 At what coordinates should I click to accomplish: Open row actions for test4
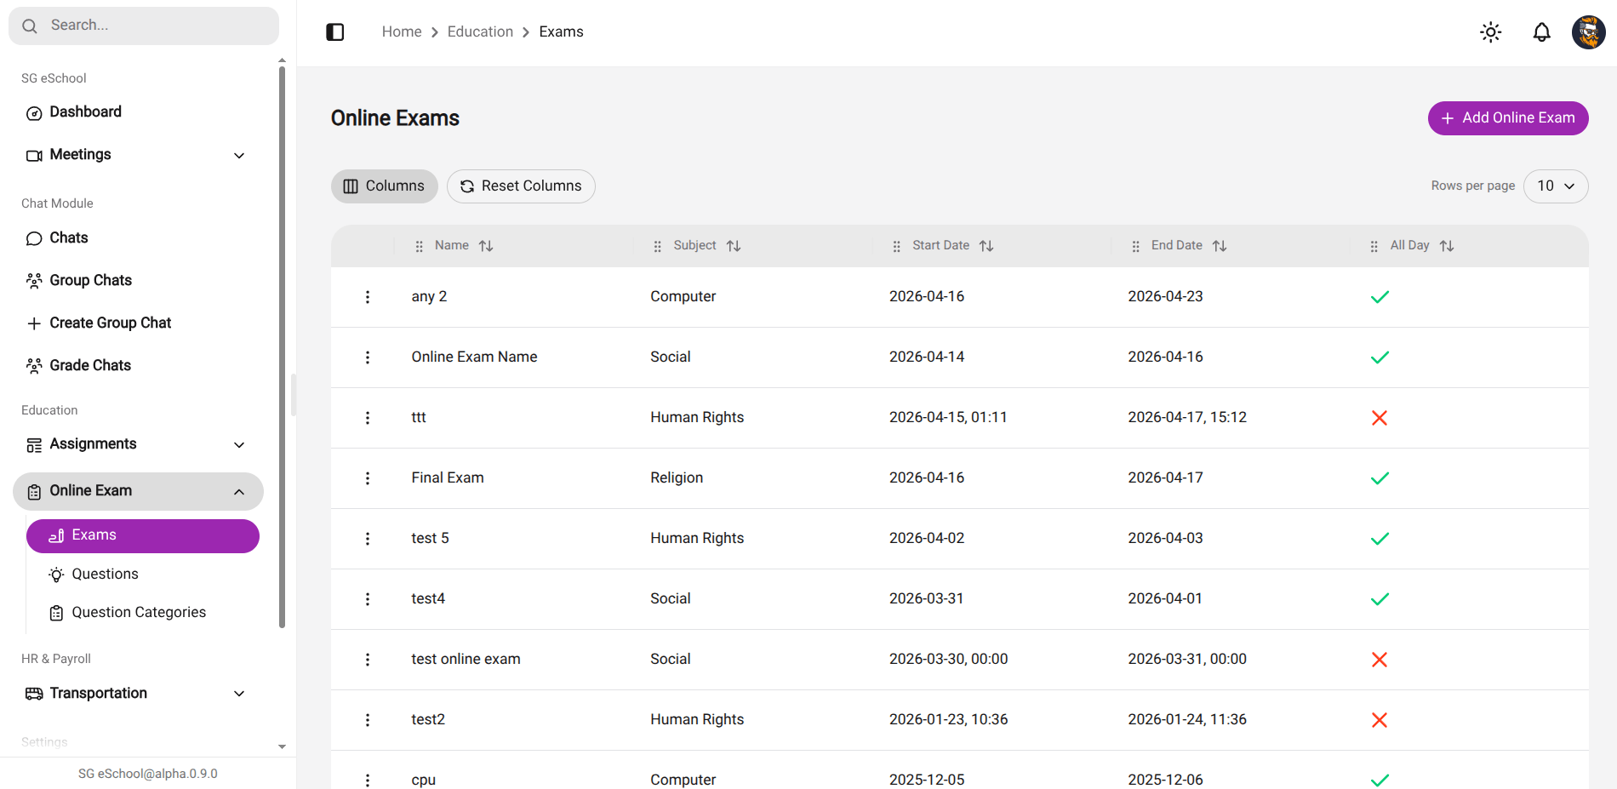tap(368, 599)
